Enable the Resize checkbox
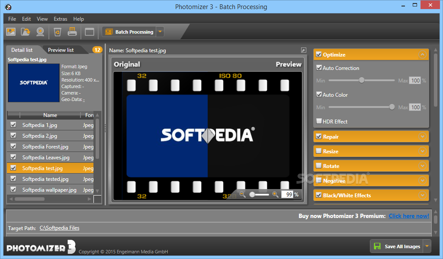 [x=319, y=151]
